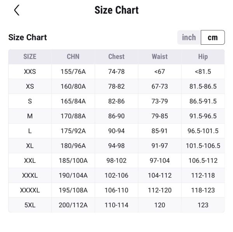Screen dimensions: 233x232
Task: Click the 195/108A CHN cell
Action: [73, 190]
